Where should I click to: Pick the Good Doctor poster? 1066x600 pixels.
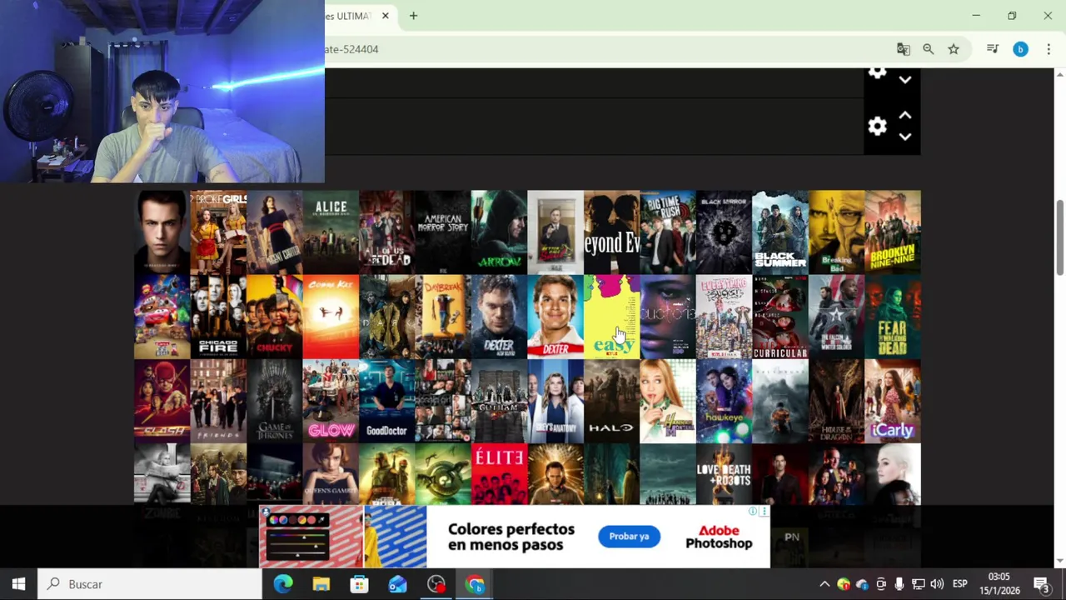pos(386,402)
